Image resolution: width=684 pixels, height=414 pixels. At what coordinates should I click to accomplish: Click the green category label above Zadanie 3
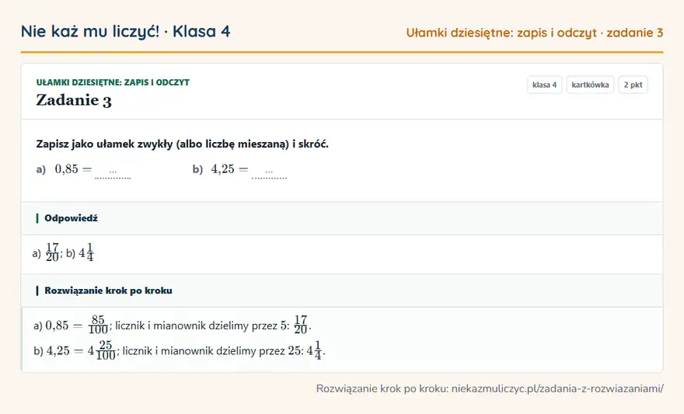click(x=113, y=82)
